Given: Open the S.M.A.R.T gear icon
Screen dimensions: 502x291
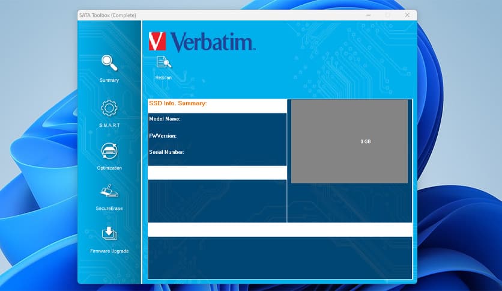Looking at the screenshot, I should pos(109,108).
